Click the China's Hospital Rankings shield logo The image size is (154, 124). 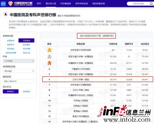[10, 4]
